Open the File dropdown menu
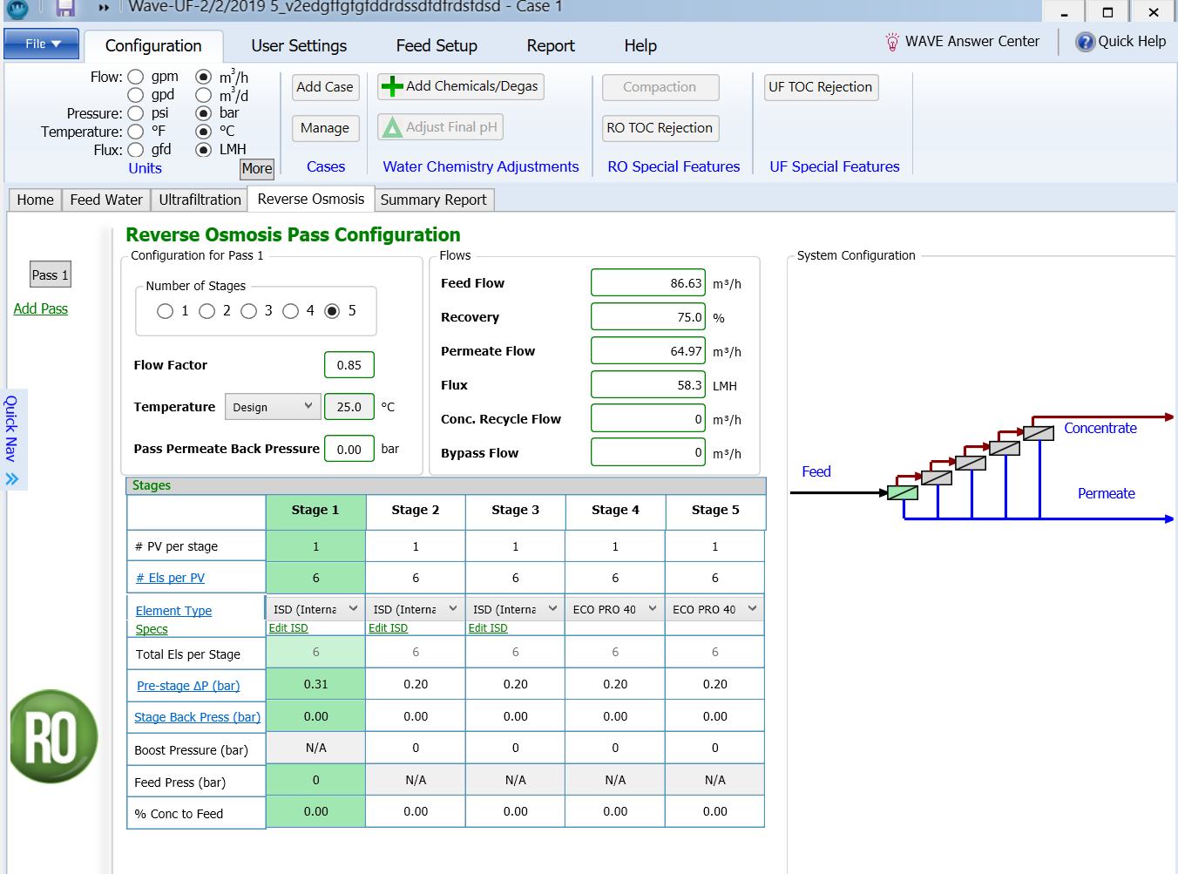Image resolution: width=1178 pixels, height=874 pixels. pos(42,44)
